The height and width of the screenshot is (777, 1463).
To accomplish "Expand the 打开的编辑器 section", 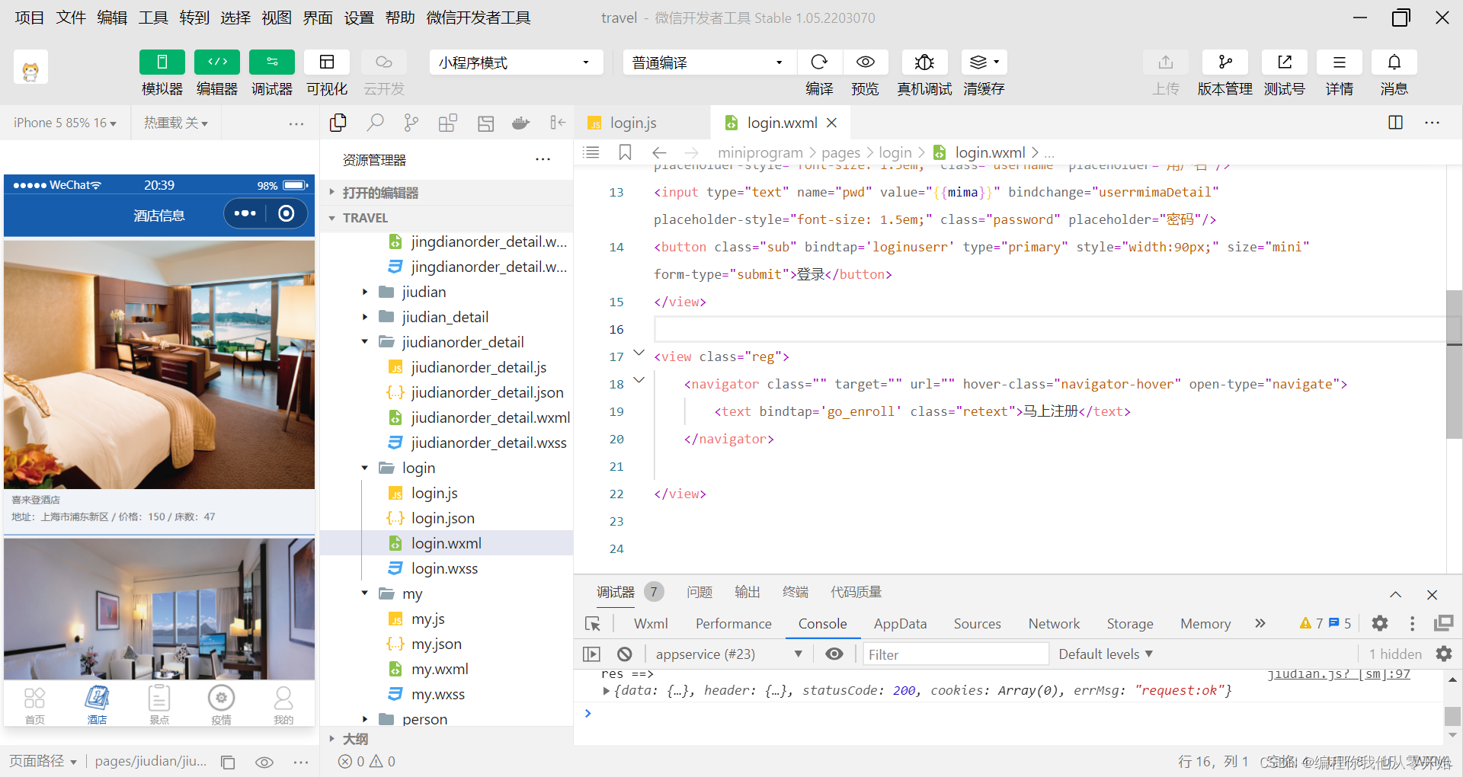I will 447,193.
